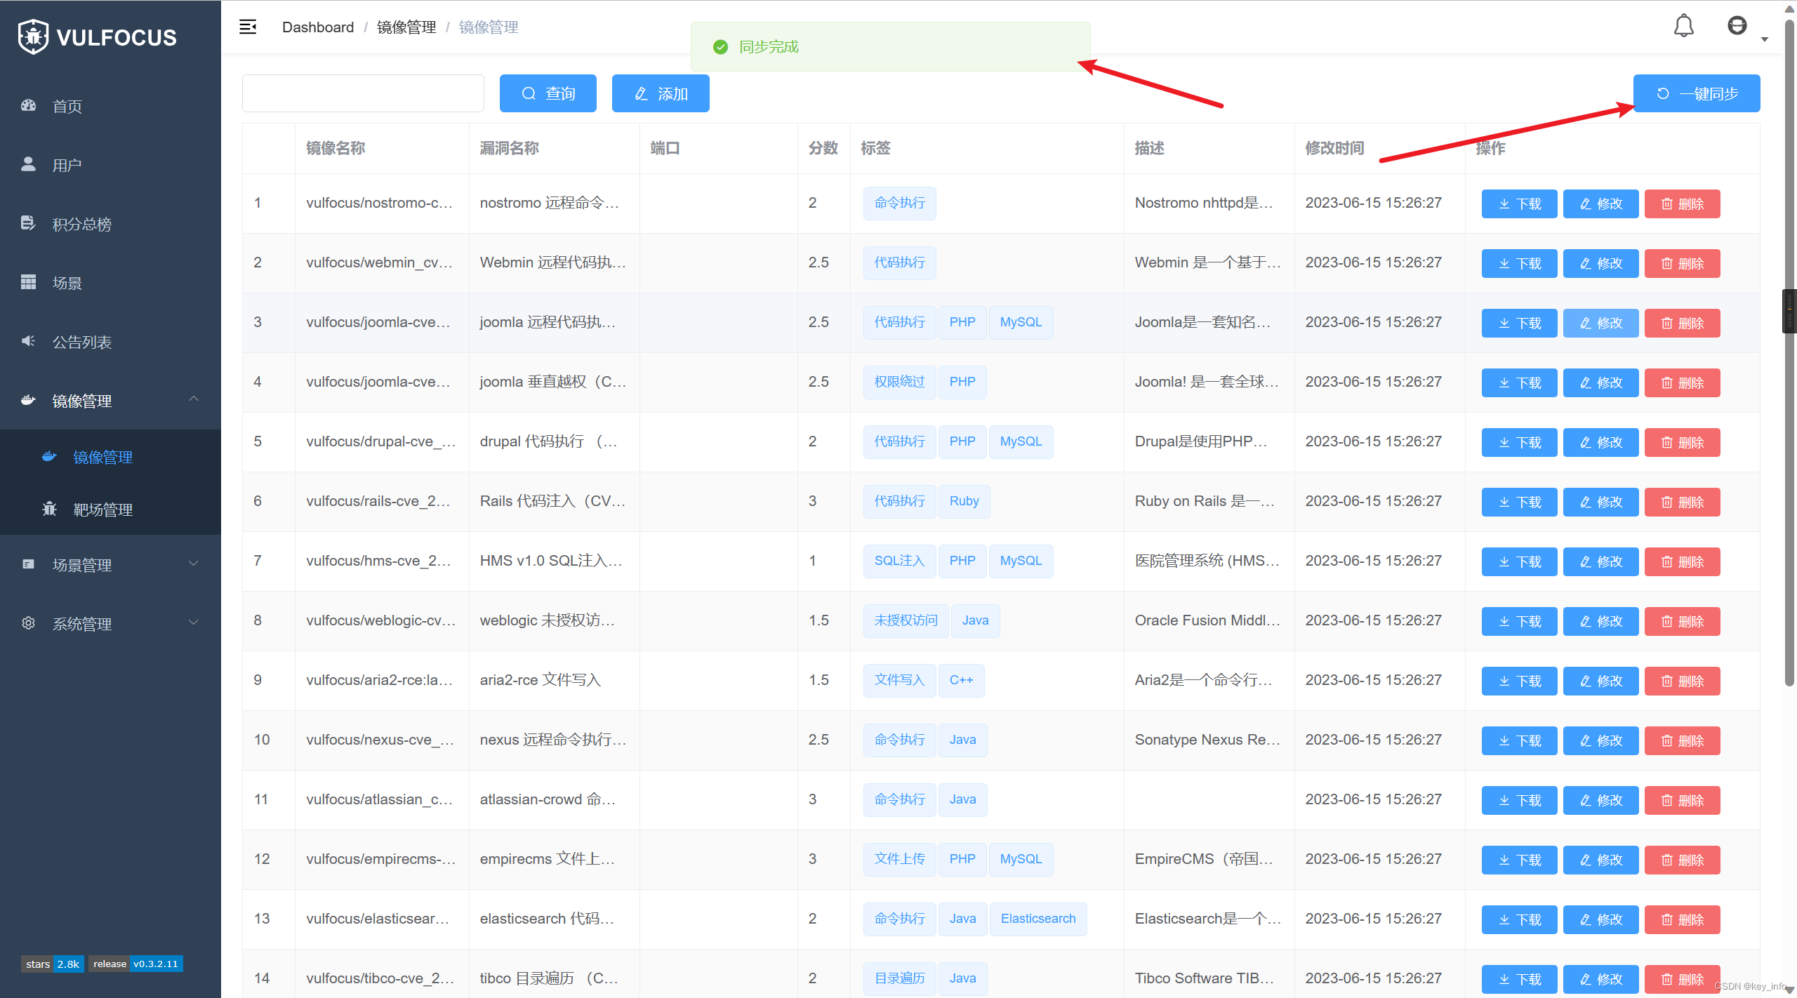
Task: Open 公告列表 announcements menu item
Action: pyautogui.click(x=81, y=342)
